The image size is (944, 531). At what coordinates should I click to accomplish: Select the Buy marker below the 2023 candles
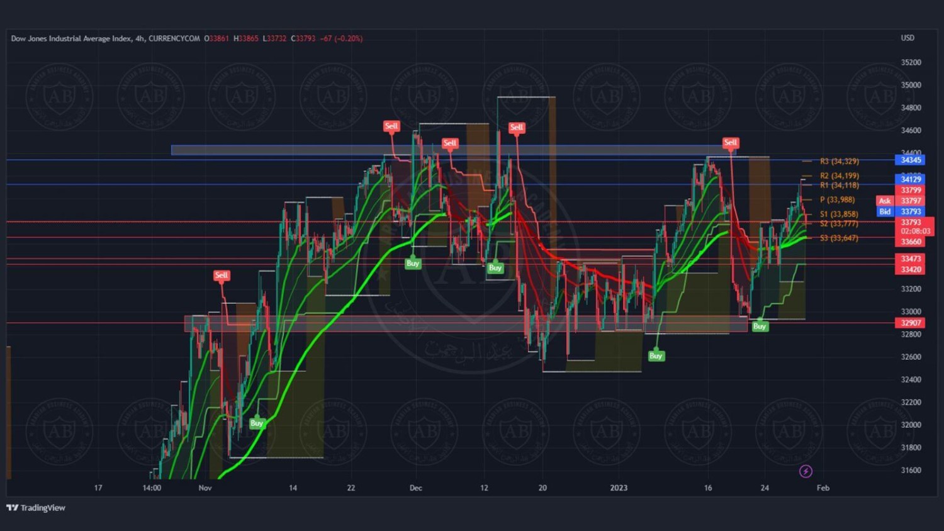656,356
